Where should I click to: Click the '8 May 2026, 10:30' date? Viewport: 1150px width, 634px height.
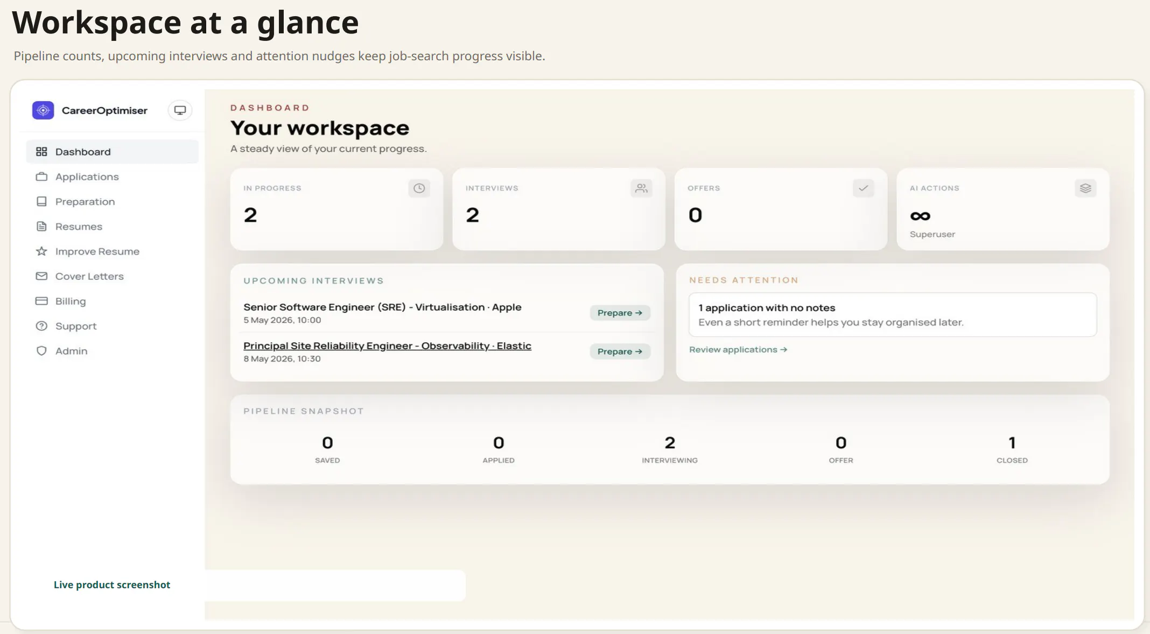pos(282,359)
